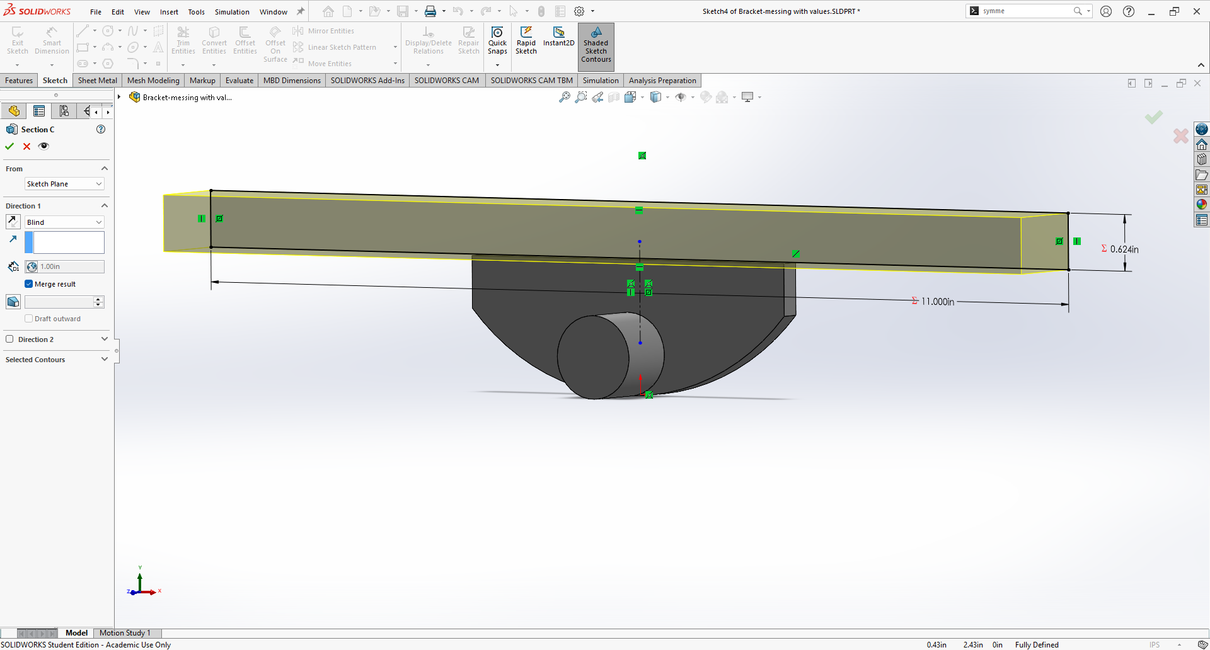
Task: Open Quick Snaps tool
Action: point(497,41)
